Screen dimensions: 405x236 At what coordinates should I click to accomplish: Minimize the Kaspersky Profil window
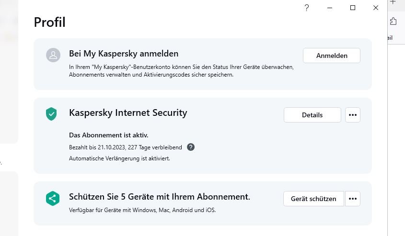pyautogui.click(x=330, y=8)
